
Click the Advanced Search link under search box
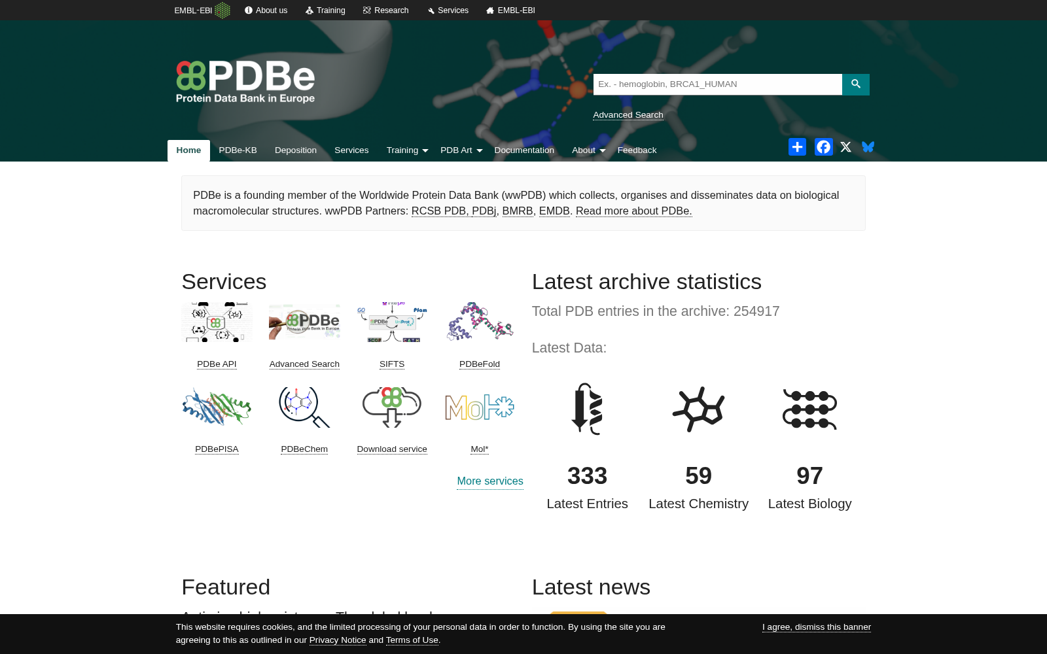click(x=628, y=115)
